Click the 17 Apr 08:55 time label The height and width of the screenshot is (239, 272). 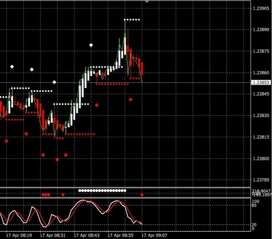[x=120, y=236]
